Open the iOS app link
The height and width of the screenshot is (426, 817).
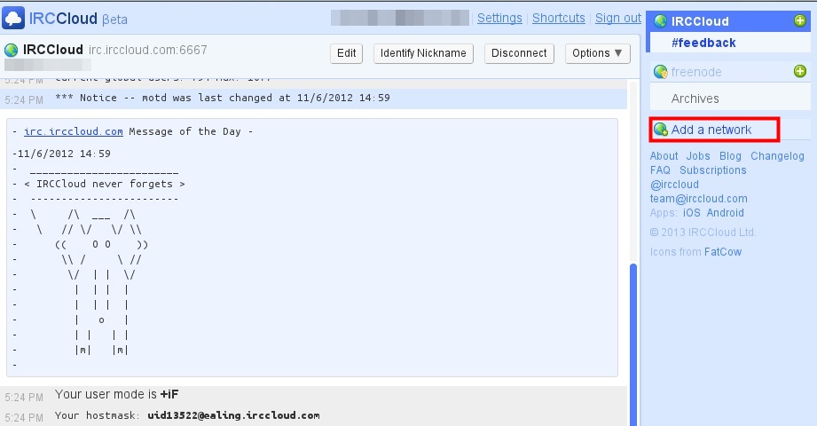[x=691, y=213]
